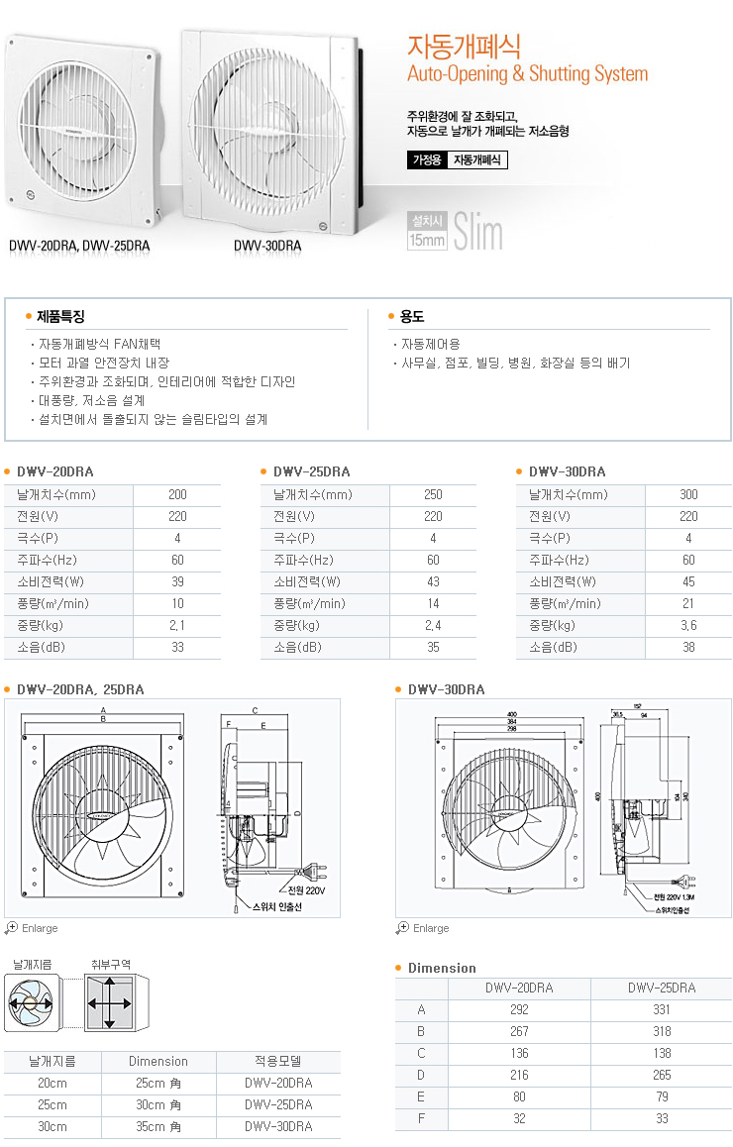Click the 설치시 15mm badge
This screenshot has height=1147, width=733.
coord(427,231)
